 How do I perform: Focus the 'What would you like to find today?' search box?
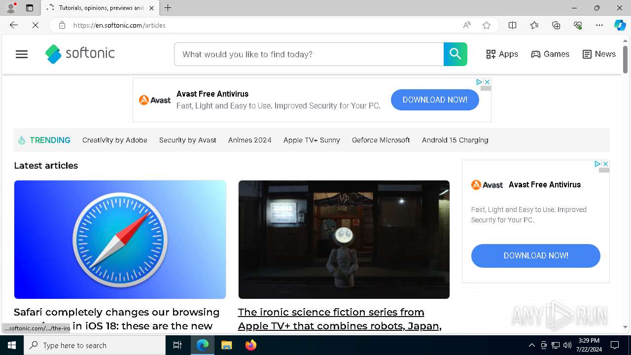coord(309,54)
